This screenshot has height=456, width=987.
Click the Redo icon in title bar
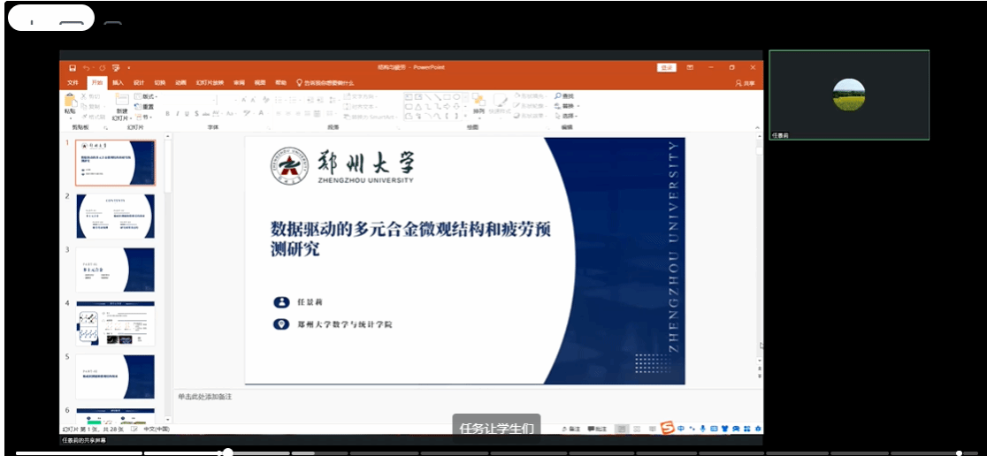click(102, 68)
